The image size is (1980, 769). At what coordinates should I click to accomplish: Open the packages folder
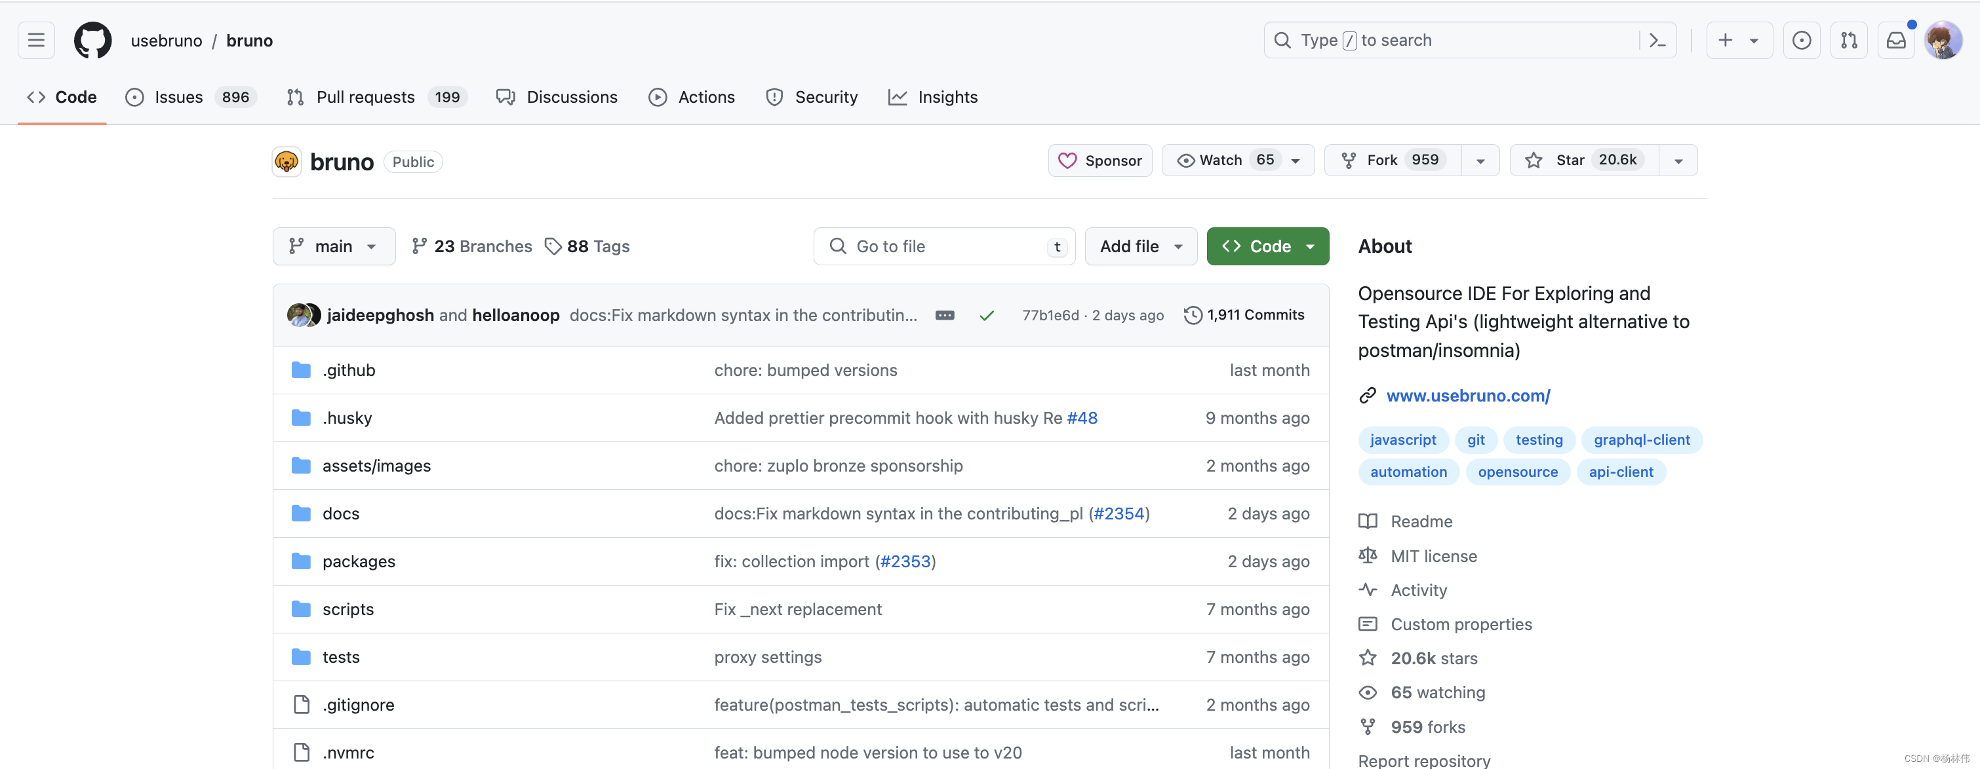point(359,561)
